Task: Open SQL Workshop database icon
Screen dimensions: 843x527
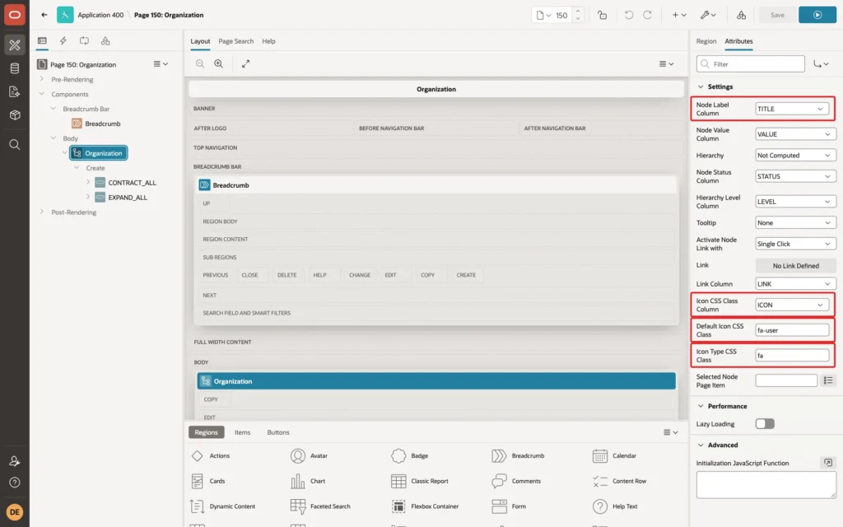Action: click(x=15, y=68)
